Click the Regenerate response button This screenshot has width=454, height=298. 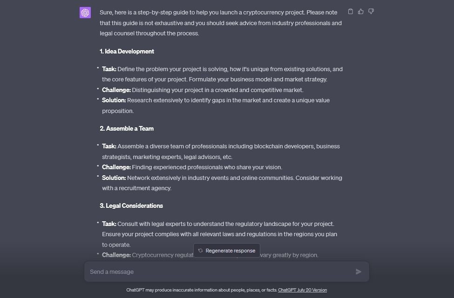click(x=227, y=251)
